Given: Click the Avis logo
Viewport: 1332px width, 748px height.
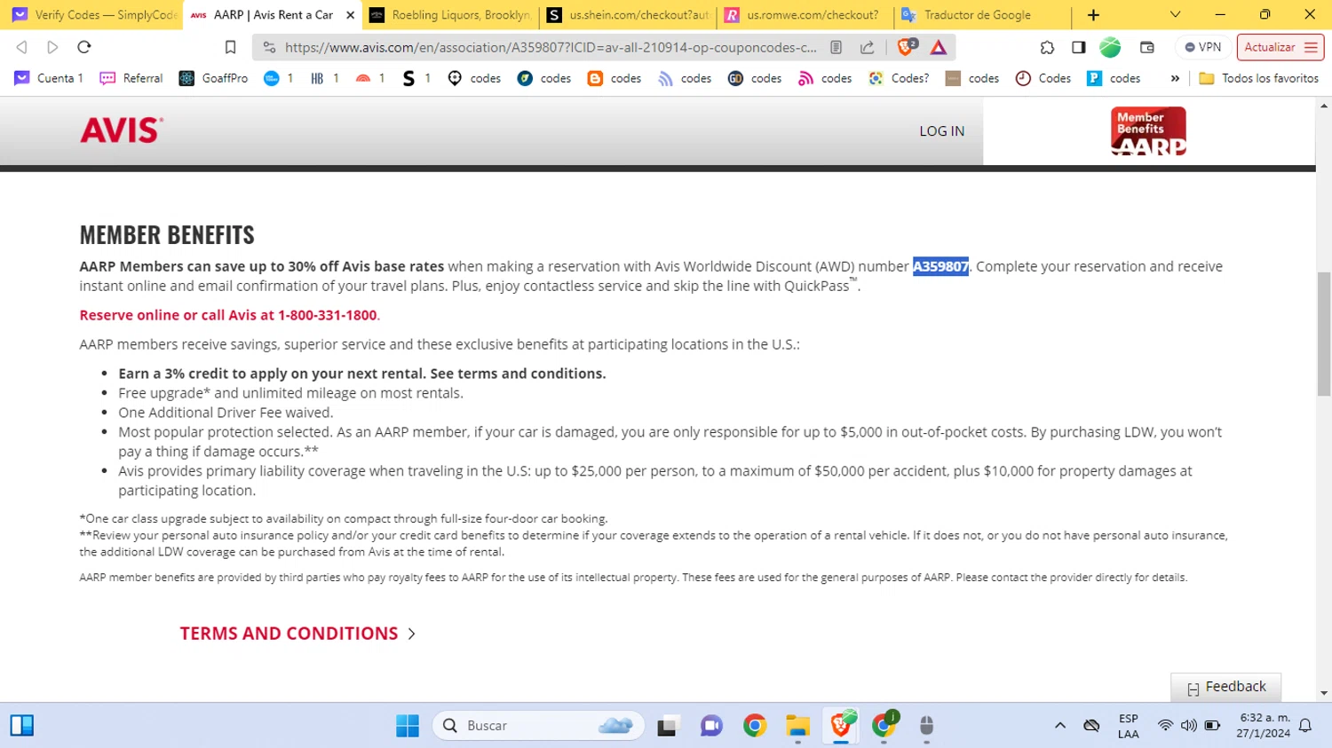Looking at the screenshot, I should 122,130.
